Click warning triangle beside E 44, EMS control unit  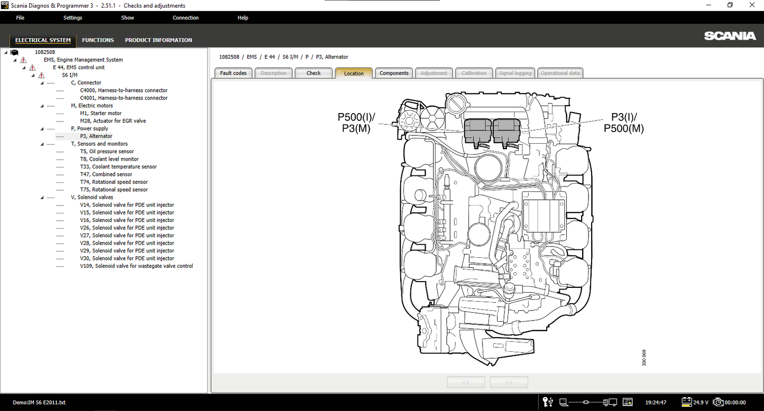click(x=32, y=68)
